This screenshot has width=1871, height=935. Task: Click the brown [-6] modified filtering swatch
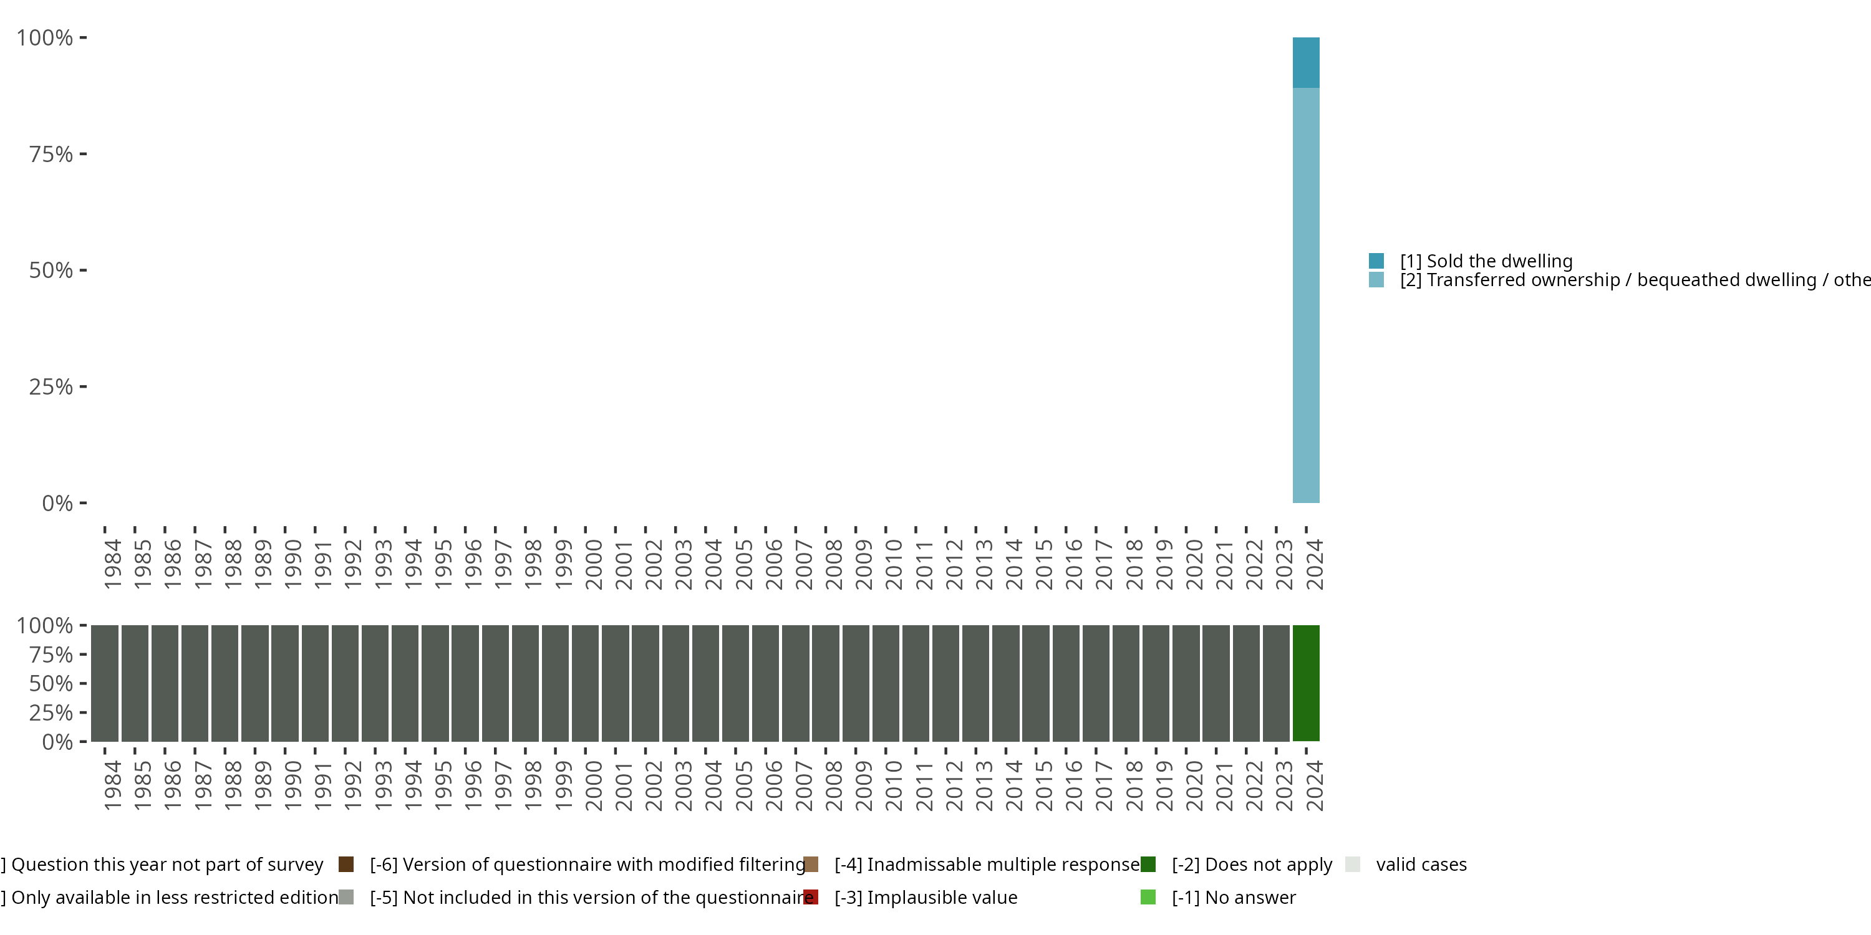[347, 864]
